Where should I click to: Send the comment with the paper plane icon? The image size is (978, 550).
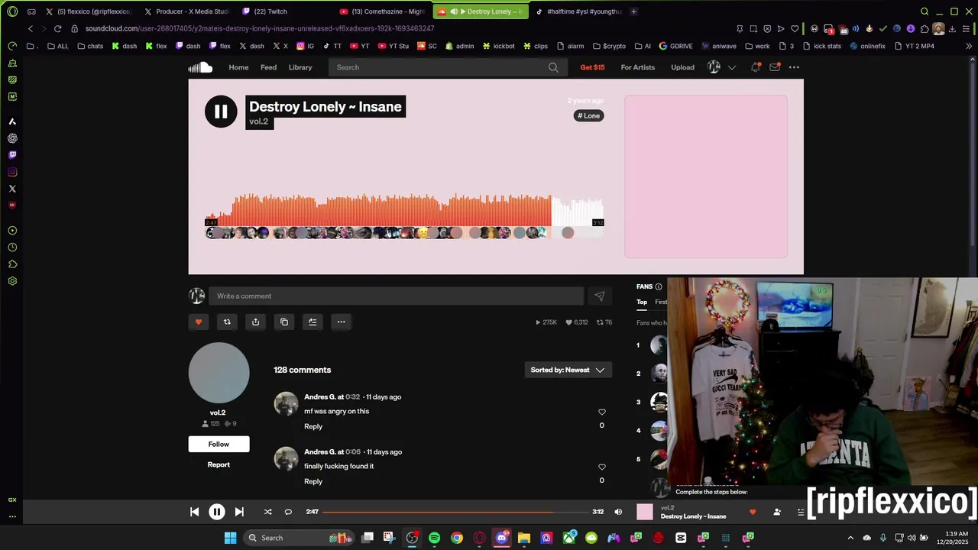tap(600, 296)
